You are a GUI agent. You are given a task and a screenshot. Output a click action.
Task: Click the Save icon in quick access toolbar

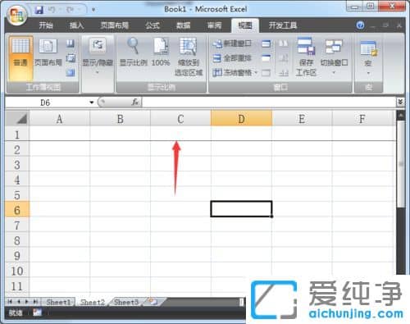(x=39, y=10)
